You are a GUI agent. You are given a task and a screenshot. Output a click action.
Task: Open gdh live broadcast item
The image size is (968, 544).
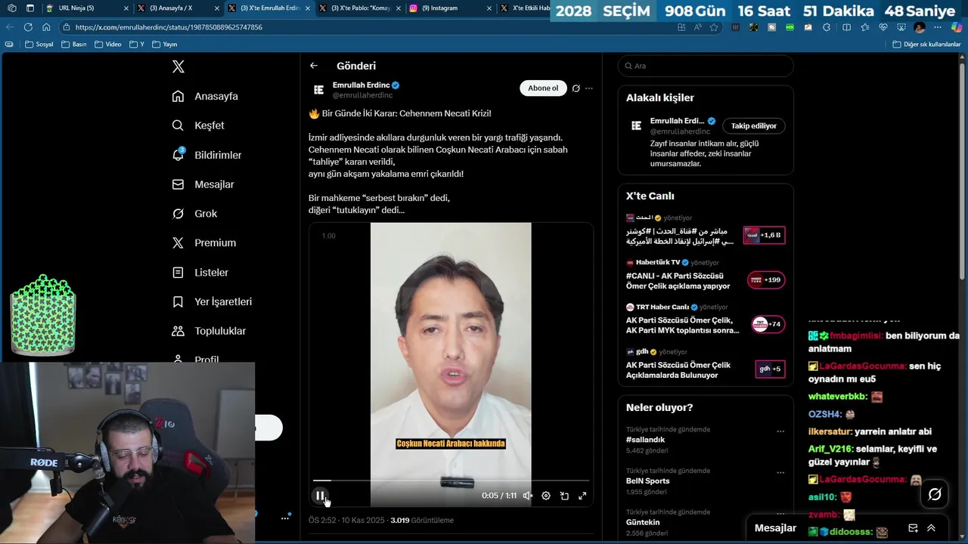click(x=705, y=365)
